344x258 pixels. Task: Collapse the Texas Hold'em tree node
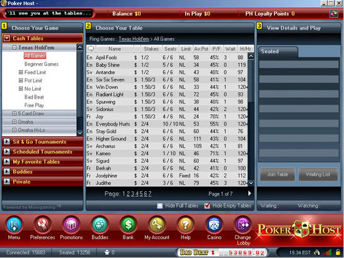pyautogui.click(x=14, y=47)
